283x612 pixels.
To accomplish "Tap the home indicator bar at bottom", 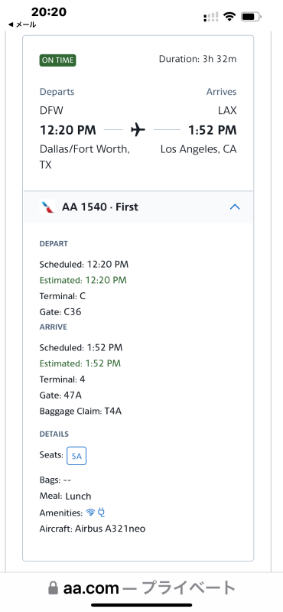I will (x=141, y=605).
